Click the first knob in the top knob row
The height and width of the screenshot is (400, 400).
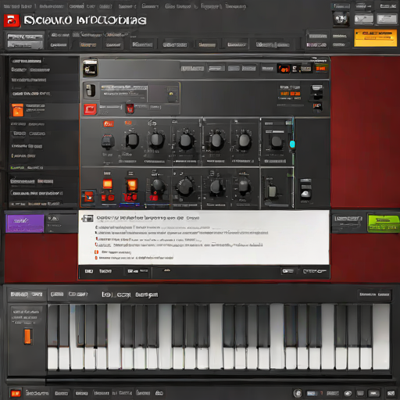[108, 141]
